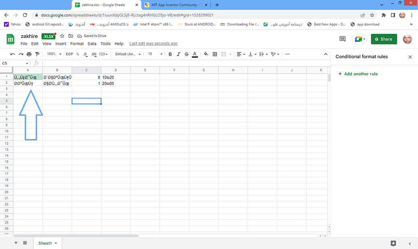Click the Explore icon at bottom right
418x249 pixels.
[x=393, y=243]
